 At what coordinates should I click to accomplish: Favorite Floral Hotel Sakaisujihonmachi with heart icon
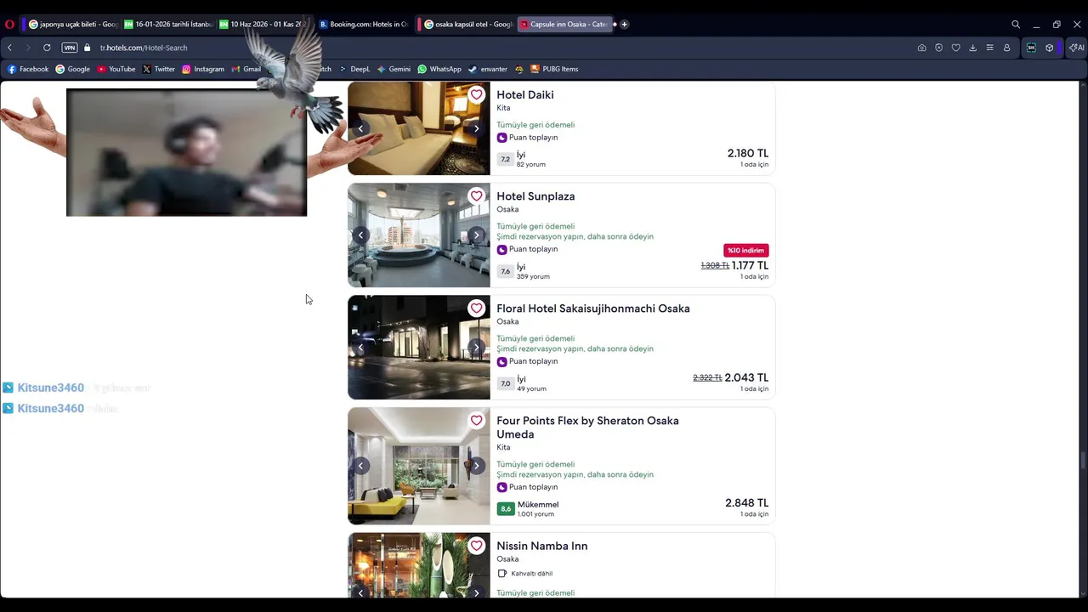(476, 309)
